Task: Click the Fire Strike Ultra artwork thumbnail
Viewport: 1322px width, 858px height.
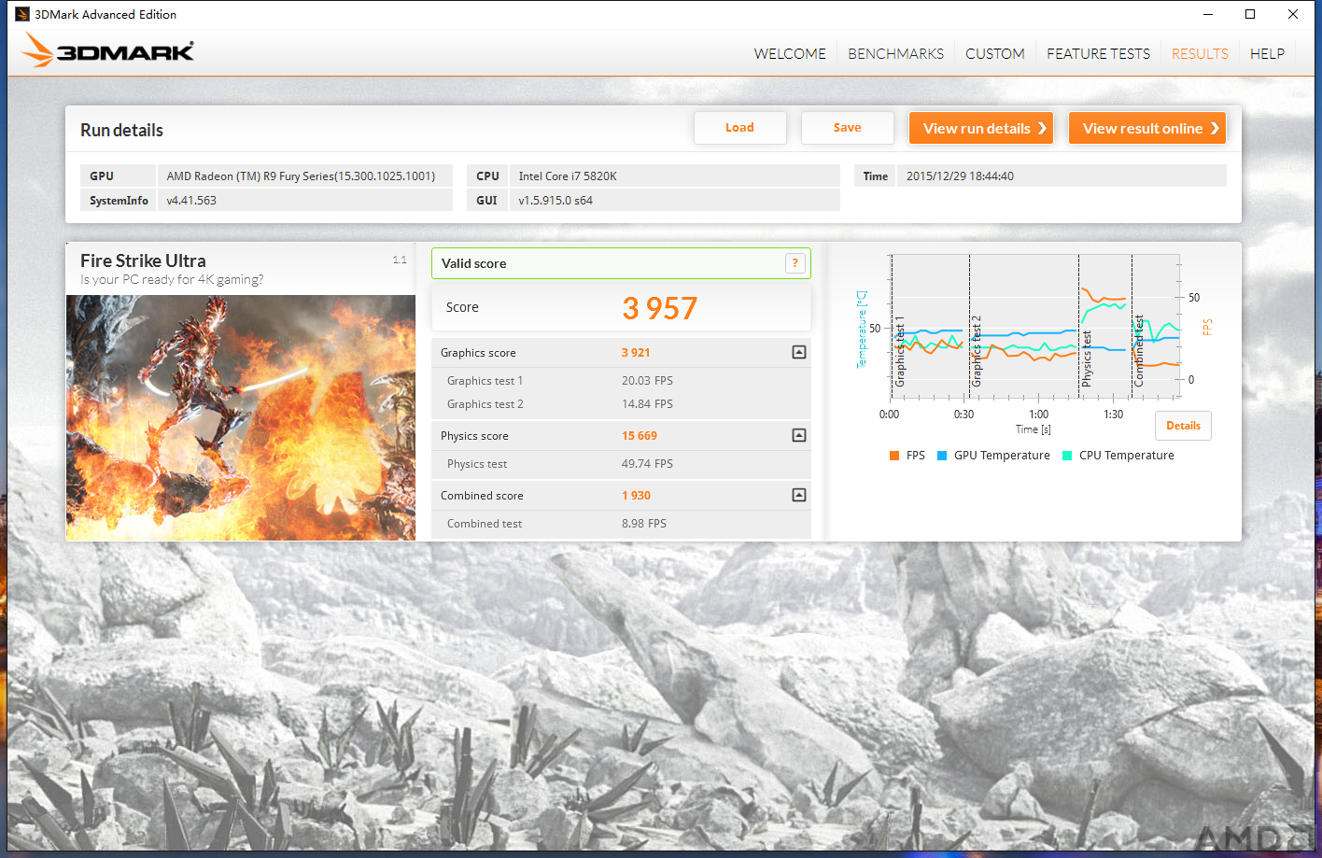Action: tap(241, 417)
